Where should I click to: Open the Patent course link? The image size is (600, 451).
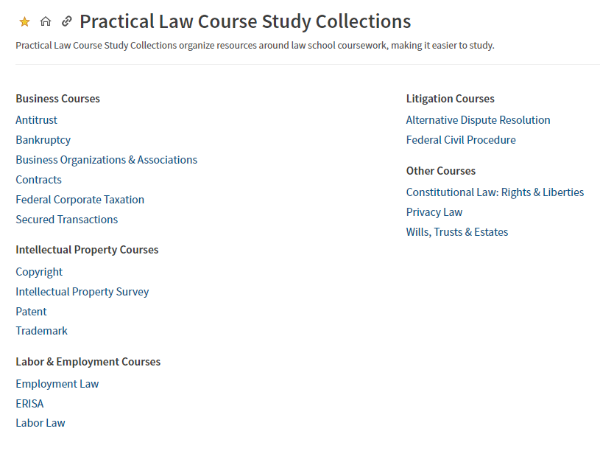click(31, 312)
